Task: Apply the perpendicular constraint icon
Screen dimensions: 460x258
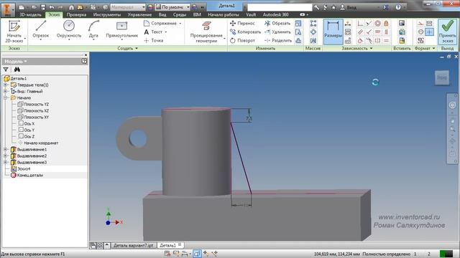Action: pyautogui.click(x=369, y=32)
